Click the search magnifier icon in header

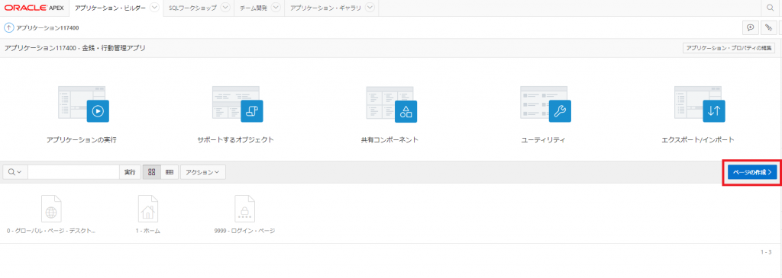coord(771,8)
